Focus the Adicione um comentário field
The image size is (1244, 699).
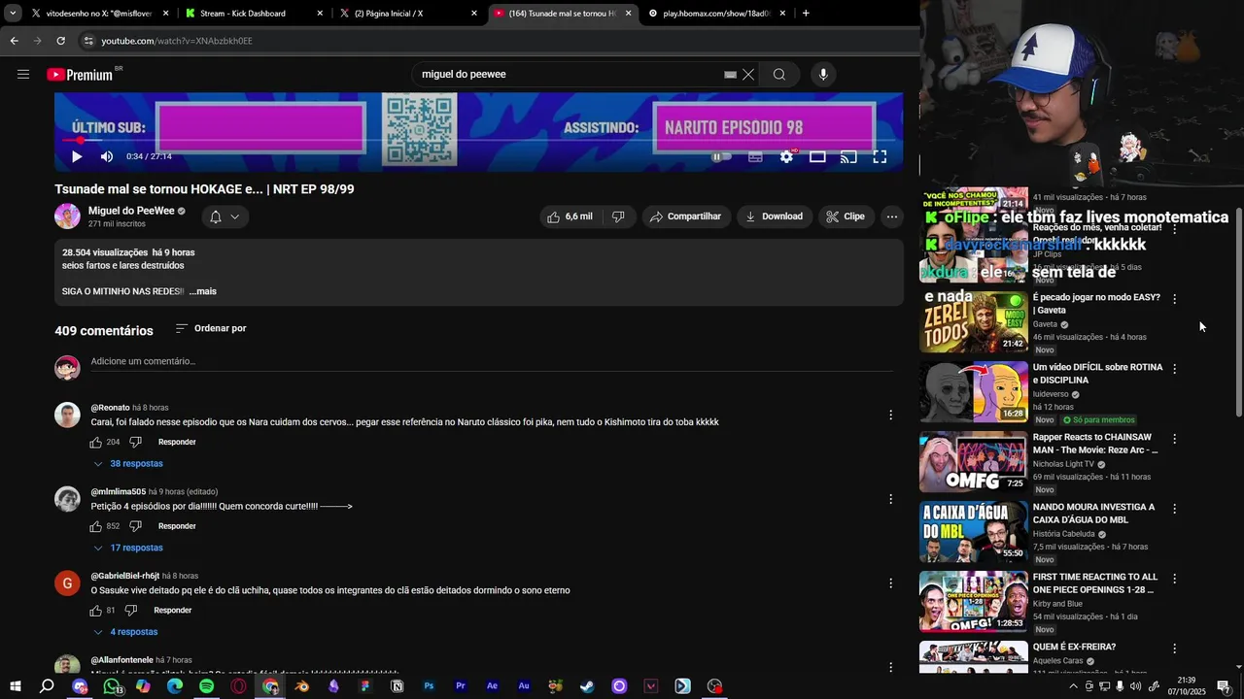pyautogui.click(x=492, y=361)
